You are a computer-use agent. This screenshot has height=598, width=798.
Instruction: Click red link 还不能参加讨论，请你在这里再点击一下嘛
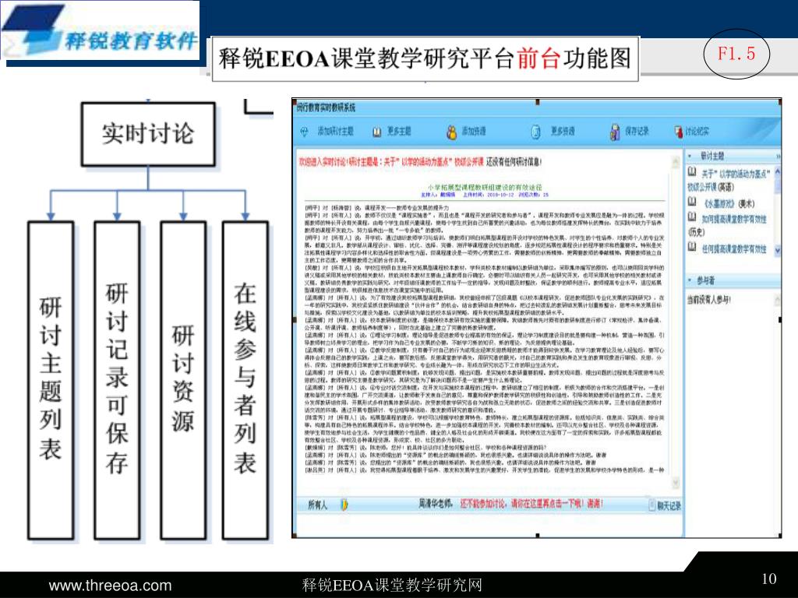[x=531, y=504]
